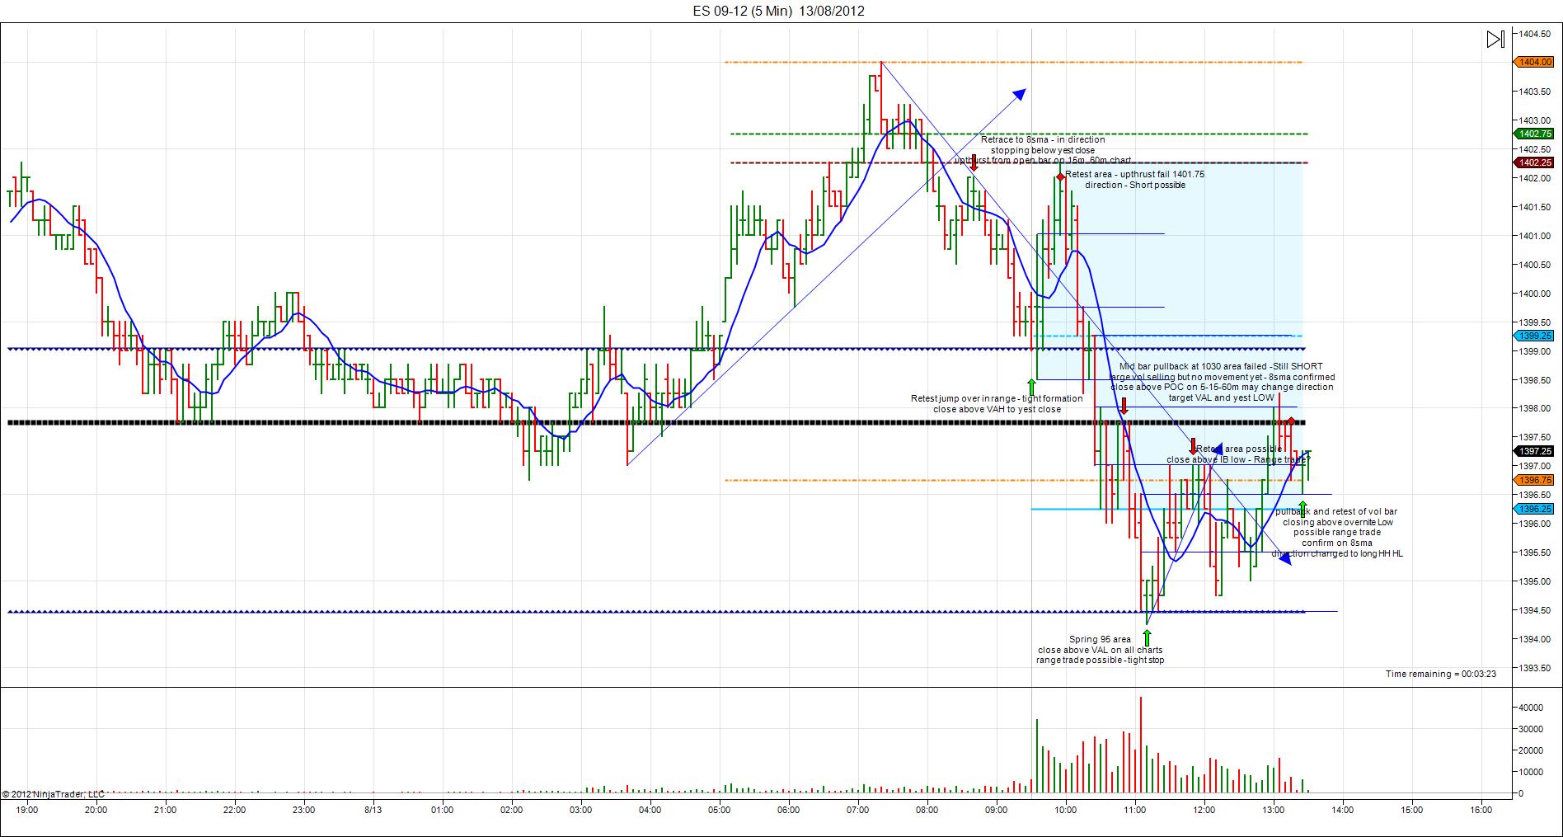
Task: Select the 'direction - Short possible' annotation text
Action: [1135, 185]
